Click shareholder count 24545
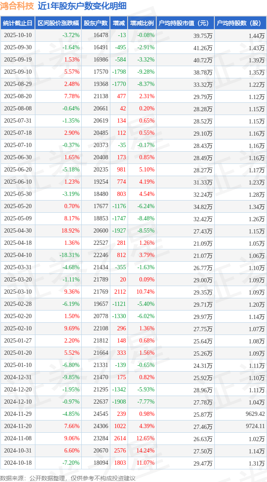Image resolution: width=267 pixels, height=482 pixels. point(101,414)
